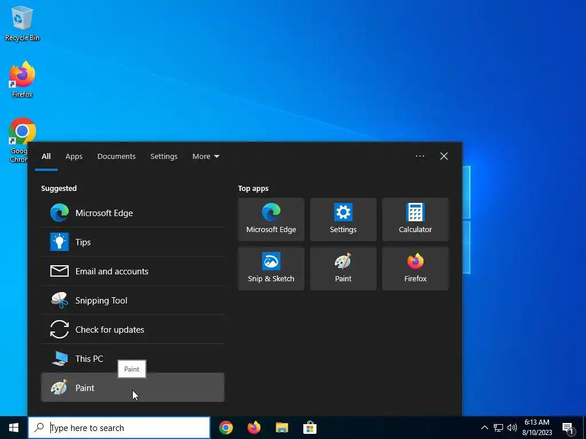Select the Recycle Bin desktop icon
The width and height of the screenshot is (586, 439).
point(22,23)
